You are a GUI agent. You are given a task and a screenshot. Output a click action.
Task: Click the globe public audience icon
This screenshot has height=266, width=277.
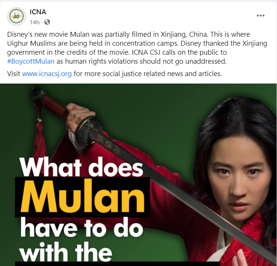click(x=47, y=22)
